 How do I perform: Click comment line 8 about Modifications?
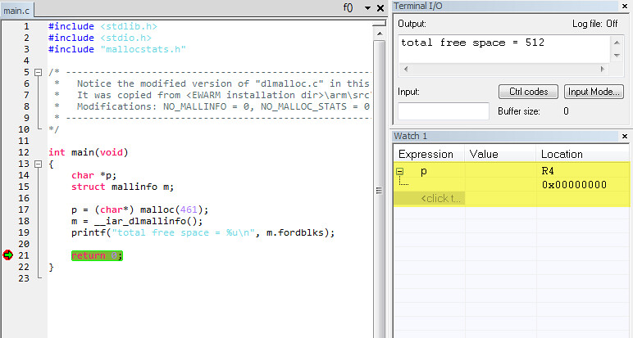pos(212,106)
